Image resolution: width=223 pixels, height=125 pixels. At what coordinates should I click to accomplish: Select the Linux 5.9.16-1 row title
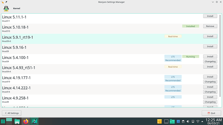coord(14,47)
